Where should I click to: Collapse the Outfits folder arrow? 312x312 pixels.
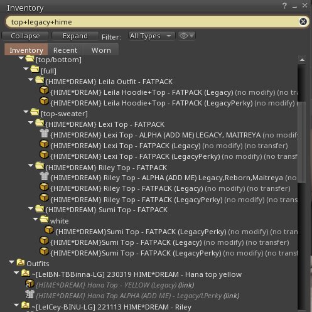tap(12, 262)
